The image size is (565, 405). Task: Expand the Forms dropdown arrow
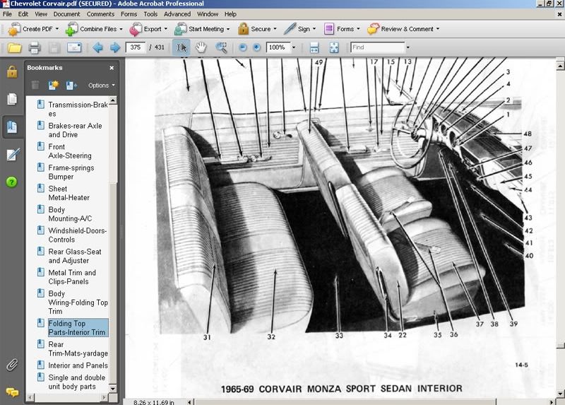pyautogui.click(x=358, y=29)
